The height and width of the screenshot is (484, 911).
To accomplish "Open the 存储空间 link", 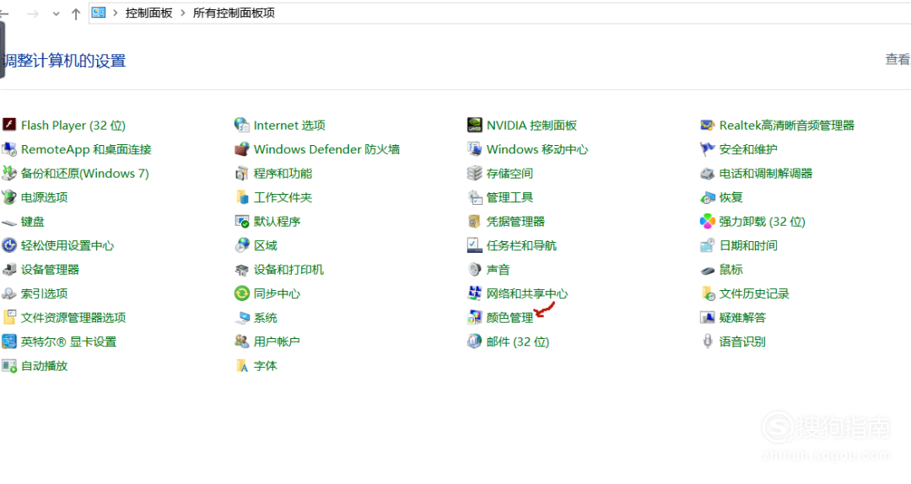I will 509,173.
